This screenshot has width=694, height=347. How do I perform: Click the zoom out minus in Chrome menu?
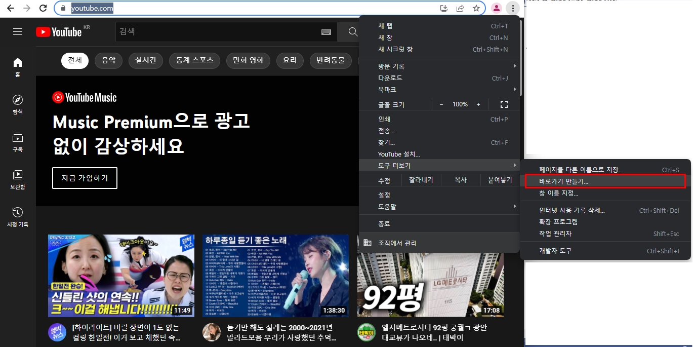click(x=441, y=104)
